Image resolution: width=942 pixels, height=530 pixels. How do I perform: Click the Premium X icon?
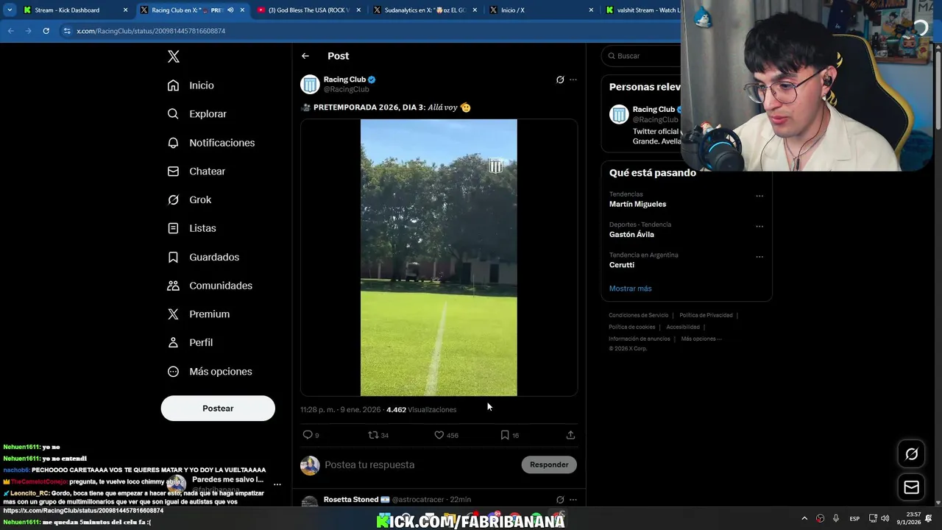173,314
